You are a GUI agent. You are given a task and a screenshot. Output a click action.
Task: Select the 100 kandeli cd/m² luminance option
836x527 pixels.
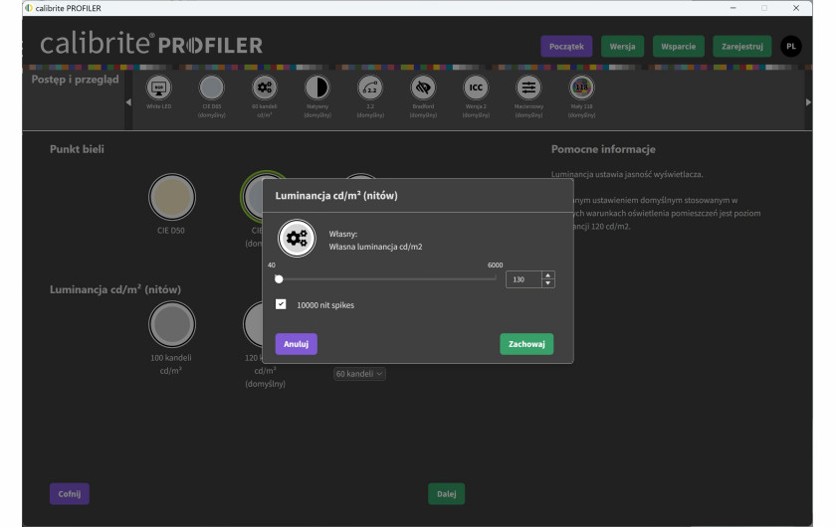tap(171, 324)
